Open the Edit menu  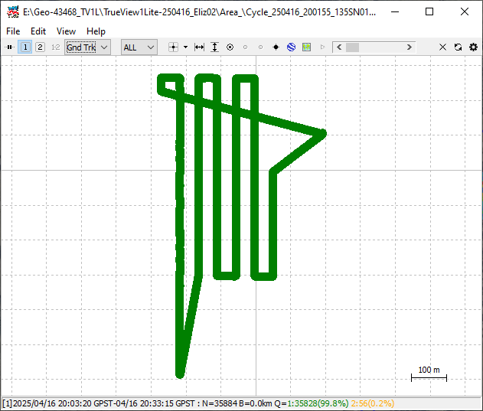tap(38, 31)
